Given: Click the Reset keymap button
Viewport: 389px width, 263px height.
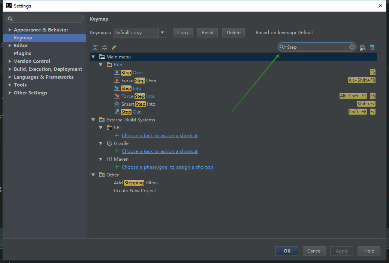Looking at the screenshot, I should click(x=207, y=33).
